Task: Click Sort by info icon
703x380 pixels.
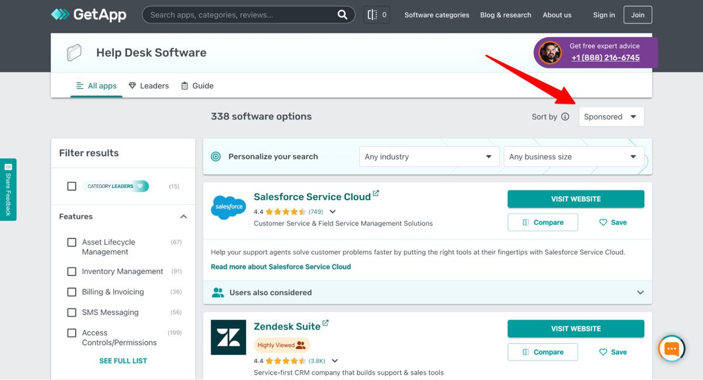Action: tap(565, 117)
